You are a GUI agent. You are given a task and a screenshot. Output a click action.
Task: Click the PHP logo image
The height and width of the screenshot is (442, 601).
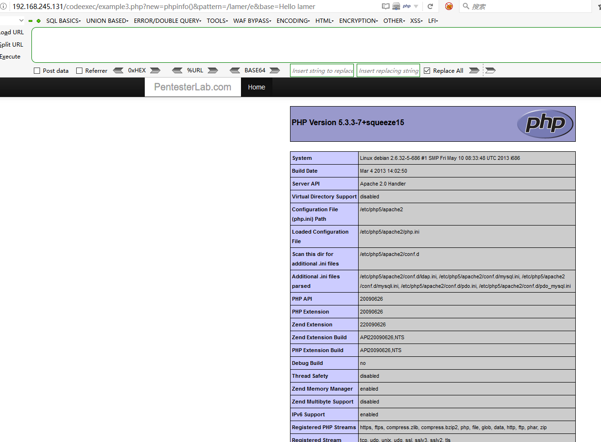click(x=545, y=124)
